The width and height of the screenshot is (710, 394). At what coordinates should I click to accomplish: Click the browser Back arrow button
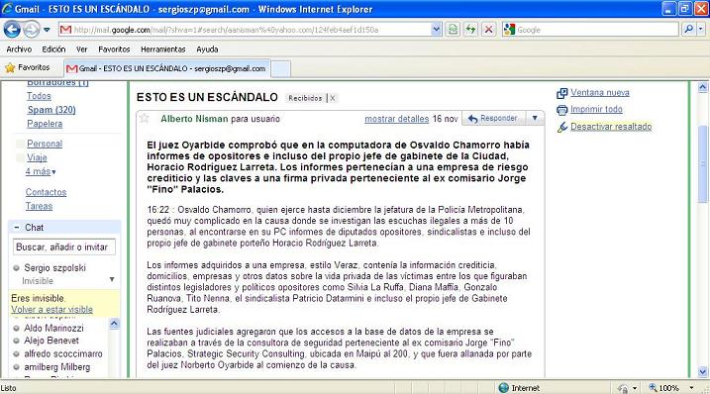click(12, 30)
